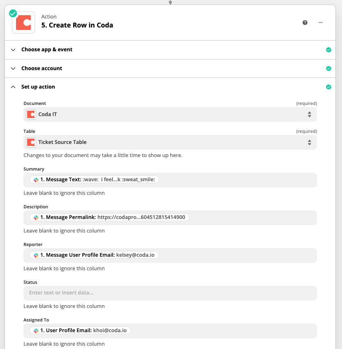Click the green checkmark beside Set up action
Image resolution: width=342 pixels, height=349 pixels.
pyautogui.click(x=328, y=87)
